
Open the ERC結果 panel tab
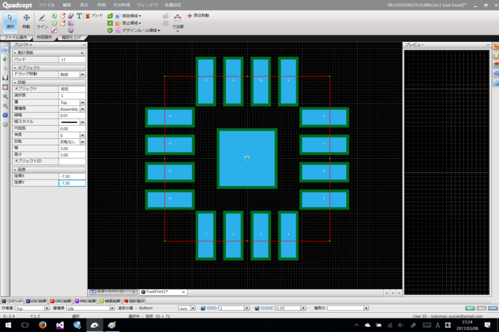point(36,301)
